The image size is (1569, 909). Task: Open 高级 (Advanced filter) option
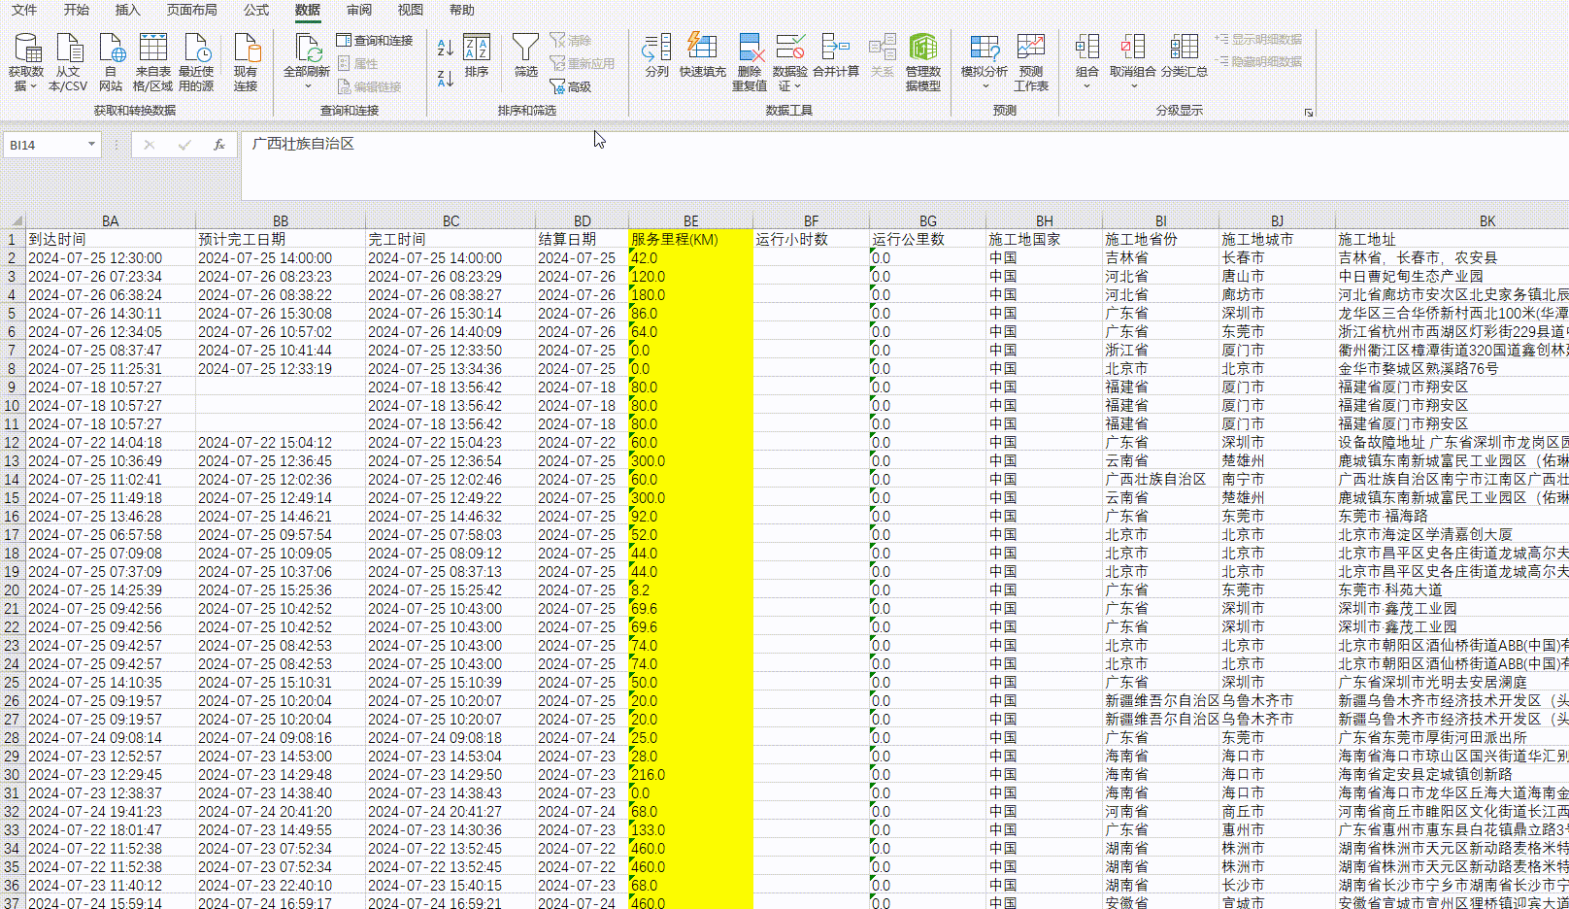(571, 86)
